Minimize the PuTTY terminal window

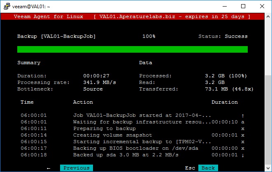[224, 6]
